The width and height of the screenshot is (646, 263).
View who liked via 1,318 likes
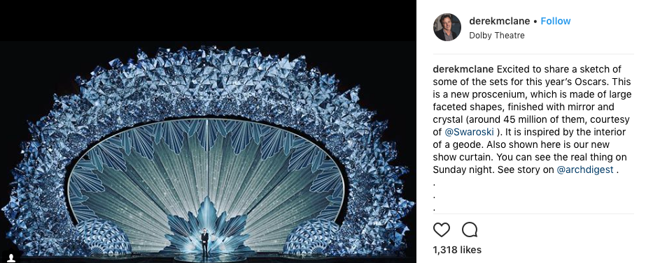(x=457, y=250)
